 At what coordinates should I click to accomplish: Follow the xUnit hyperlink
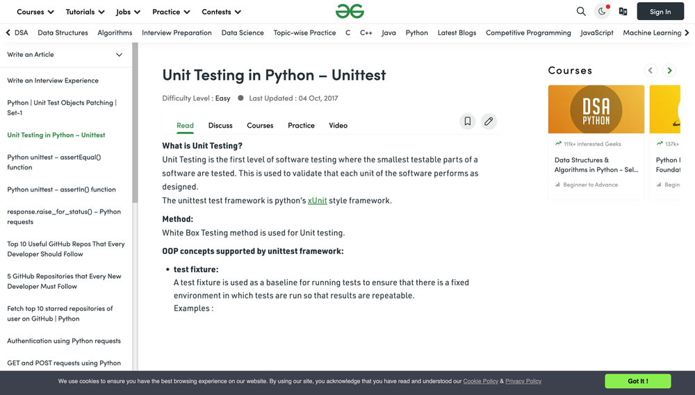coord(318,201)
